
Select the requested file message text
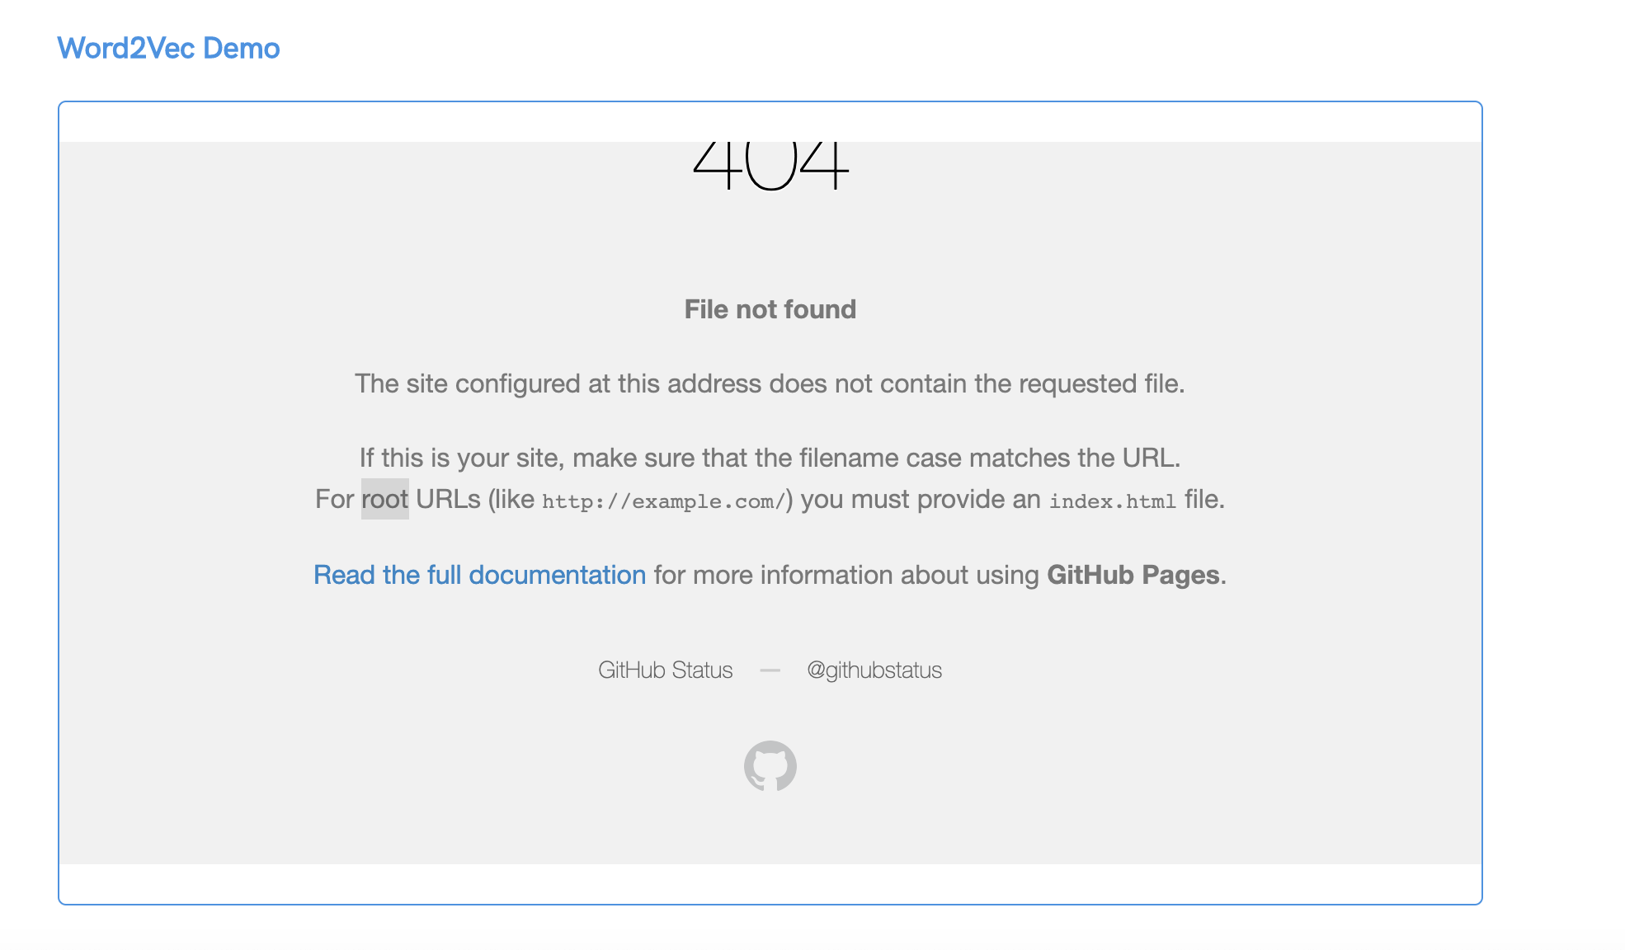[x=769, y=383]
